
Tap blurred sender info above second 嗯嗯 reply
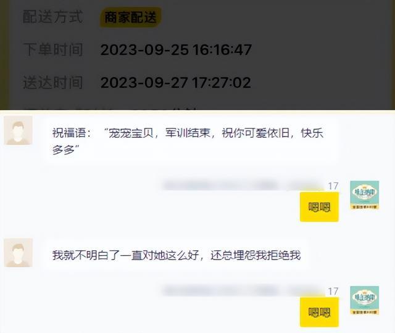click(243, 291)
